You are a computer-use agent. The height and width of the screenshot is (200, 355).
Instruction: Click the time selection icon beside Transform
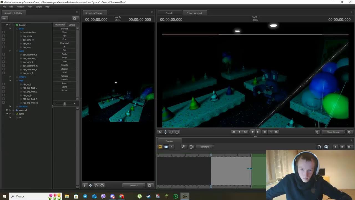pyautogui.click(x=192, y=147)
